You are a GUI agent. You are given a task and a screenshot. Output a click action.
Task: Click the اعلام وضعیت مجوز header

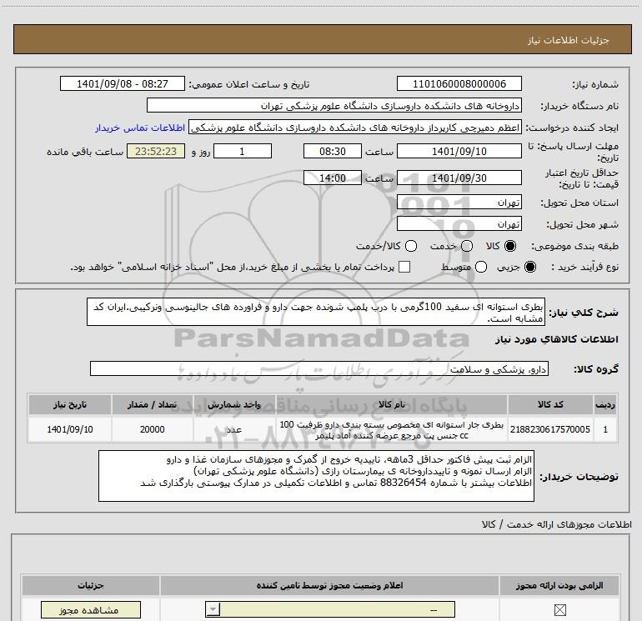pyautogui.click(x=329, y=586)
